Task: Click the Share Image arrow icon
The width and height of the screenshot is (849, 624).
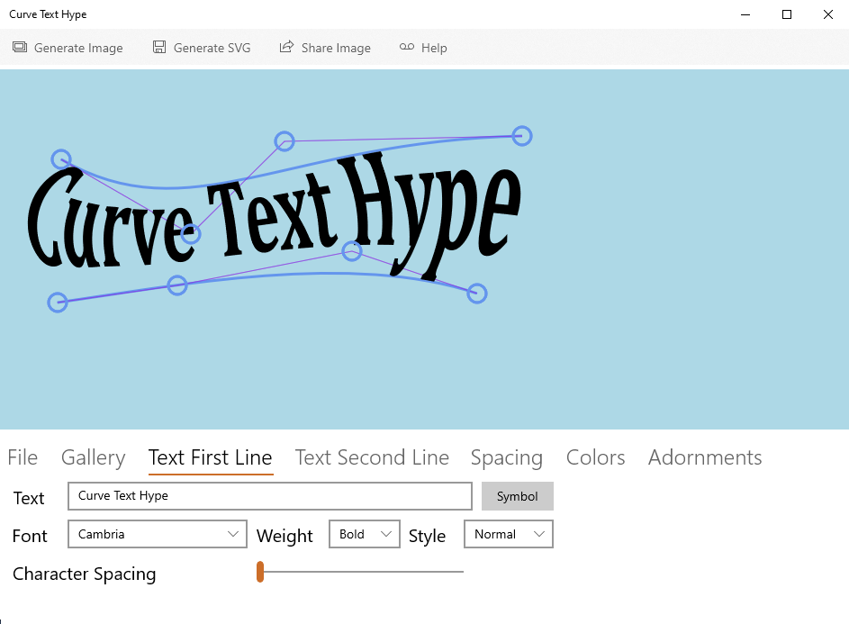Action: [x=286, y=47]
